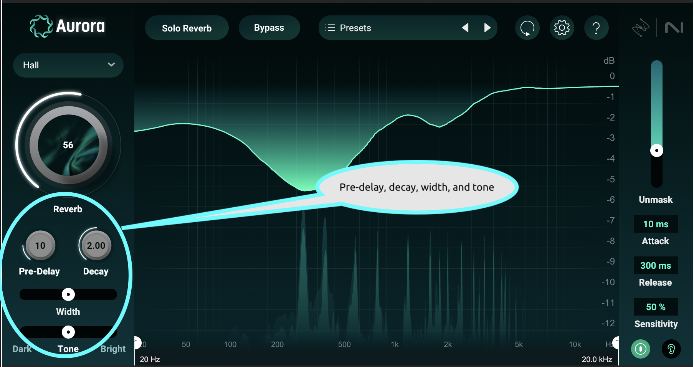Click the Decay label
Image resolution: width=694 pixels, height=367 pixels.
tap(96, 271)
